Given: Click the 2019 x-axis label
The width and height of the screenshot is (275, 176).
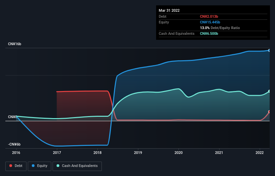Looking at the screenshot, I should 138,153.
